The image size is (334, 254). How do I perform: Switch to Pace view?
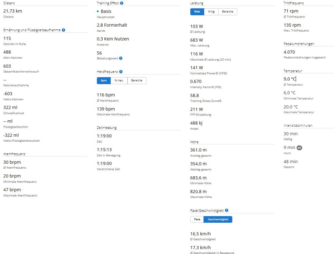click(x=197, y=219)
